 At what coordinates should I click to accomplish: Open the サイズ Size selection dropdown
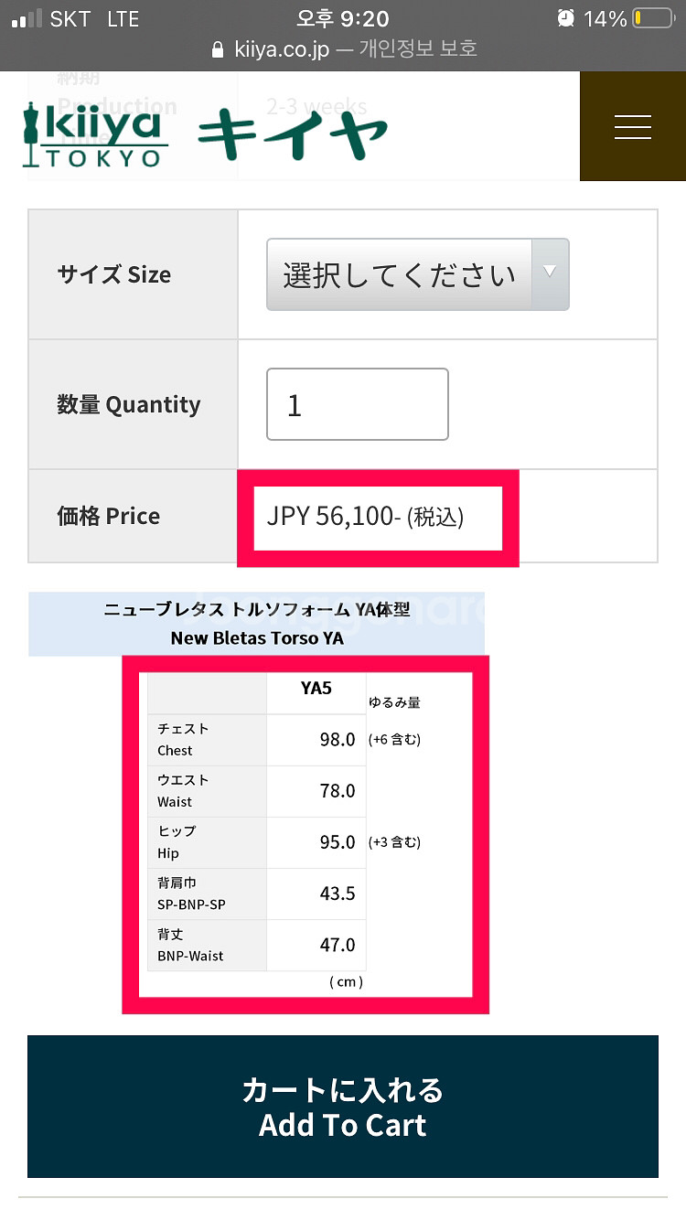[x=417, y=273]
